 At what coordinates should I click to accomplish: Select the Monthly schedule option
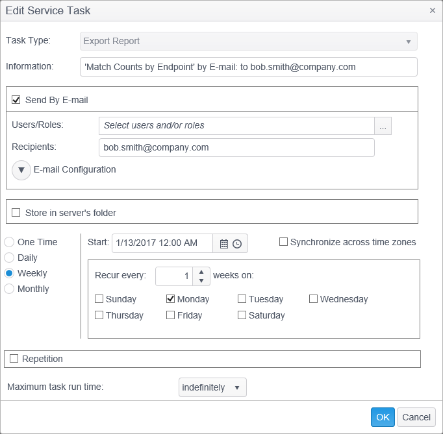pyautogui.click(x=10, y=289)
